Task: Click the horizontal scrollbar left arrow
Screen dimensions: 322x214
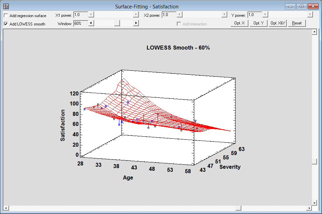Action: pos(6,208)
